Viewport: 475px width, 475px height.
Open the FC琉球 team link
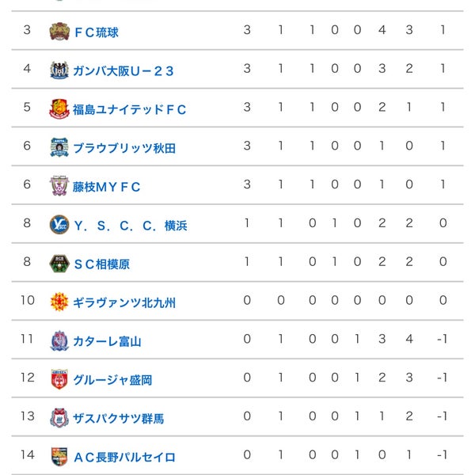(97, 32)
